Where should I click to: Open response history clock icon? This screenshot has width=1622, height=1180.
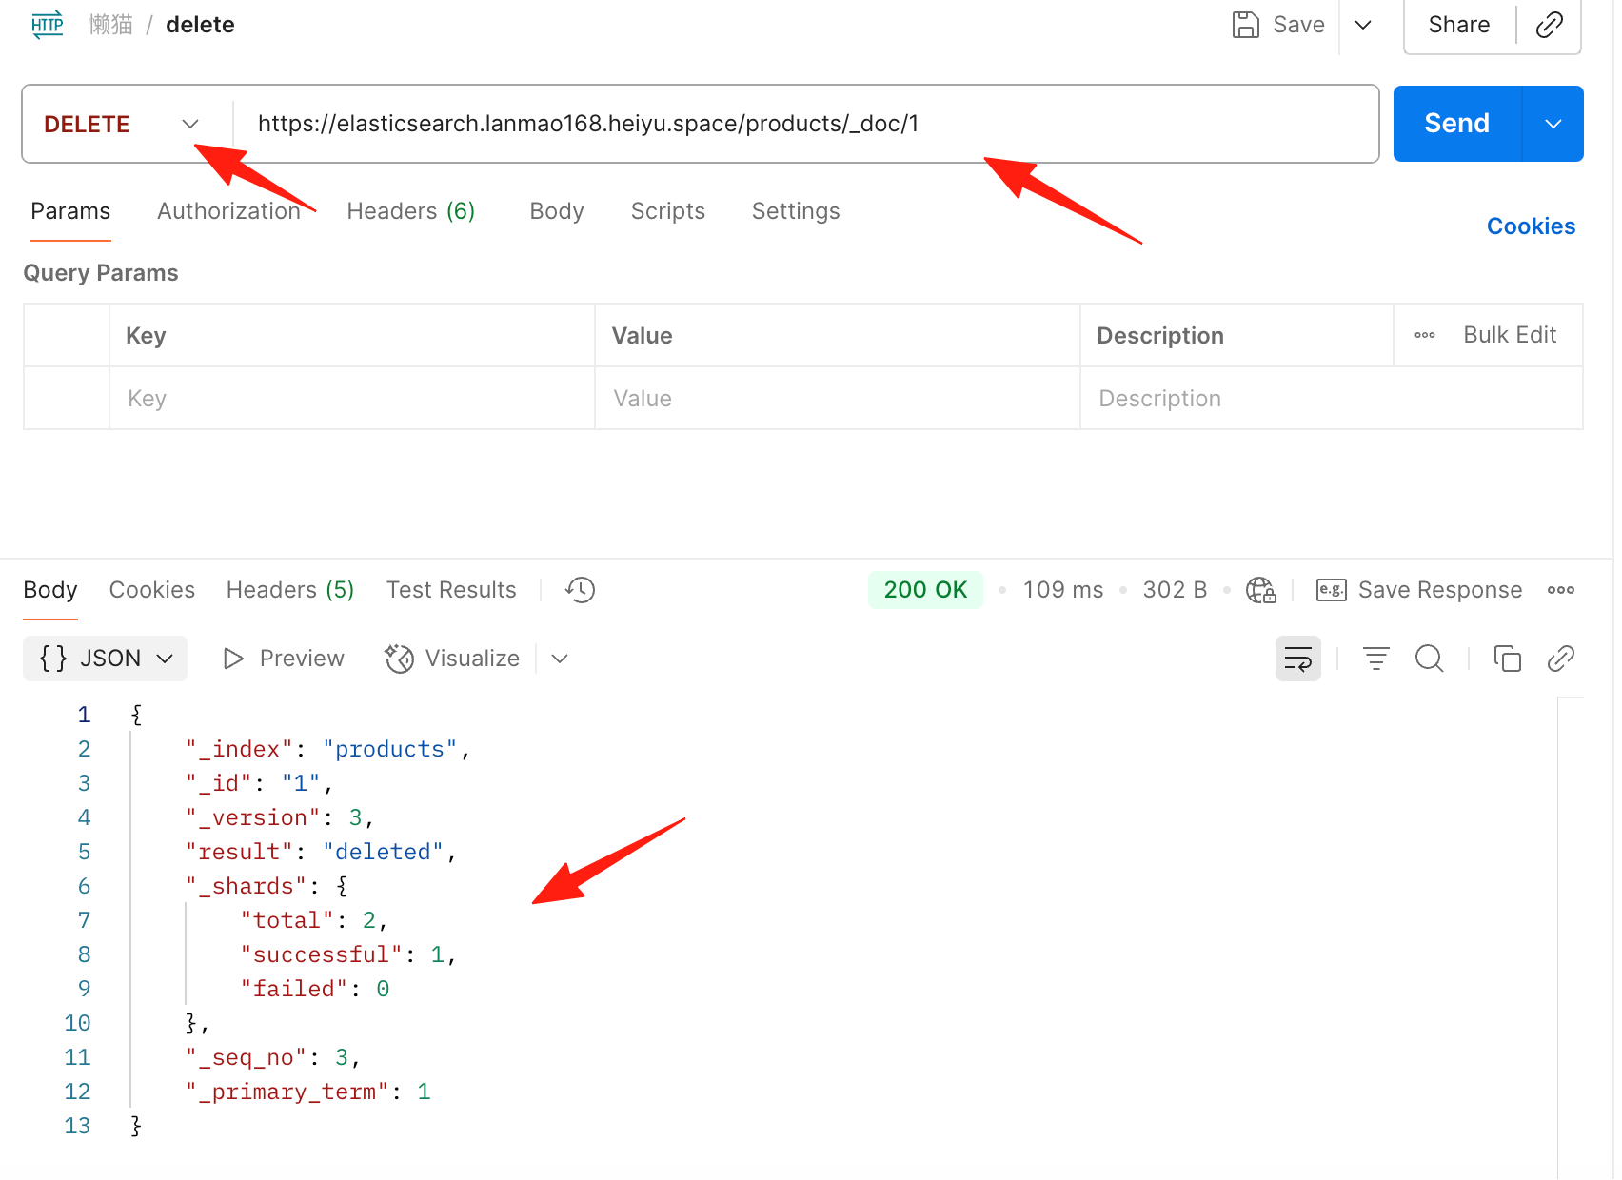[580, 590]
